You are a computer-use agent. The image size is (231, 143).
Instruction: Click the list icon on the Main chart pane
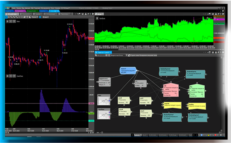tap(7, 22)
